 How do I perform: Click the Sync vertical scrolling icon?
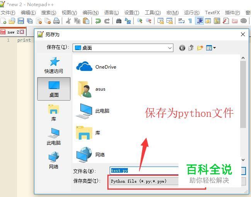(161, 21)
